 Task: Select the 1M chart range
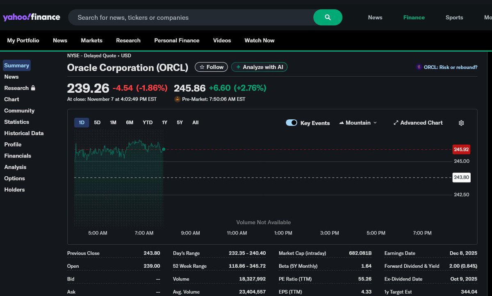(113, 122)
